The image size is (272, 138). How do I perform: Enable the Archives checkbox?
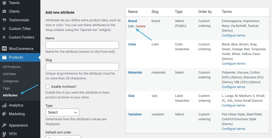(47, 87)
